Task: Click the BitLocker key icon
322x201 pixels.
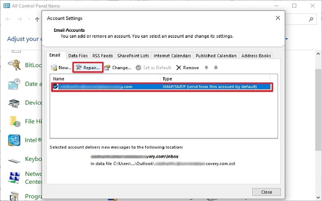Action: pyautogui.click(x=15, y=65)
